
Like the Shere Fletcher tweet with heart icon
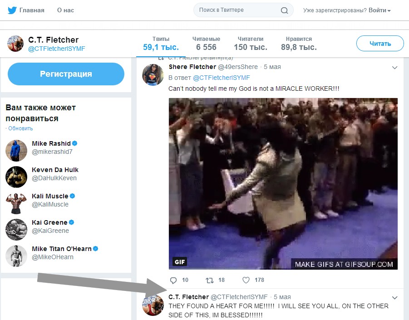coord(246,280)
